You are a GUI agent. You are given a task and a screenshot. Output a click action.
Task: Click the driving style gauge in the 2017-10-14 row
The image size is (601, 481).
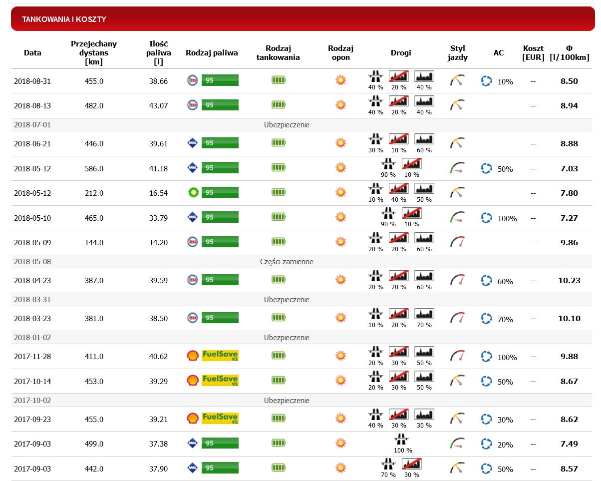coord(457,381)
